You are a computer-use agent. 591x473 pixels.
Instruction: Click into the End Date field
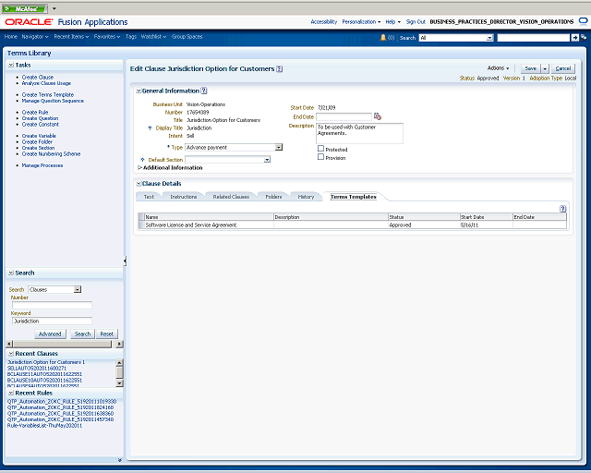[344, 117]
